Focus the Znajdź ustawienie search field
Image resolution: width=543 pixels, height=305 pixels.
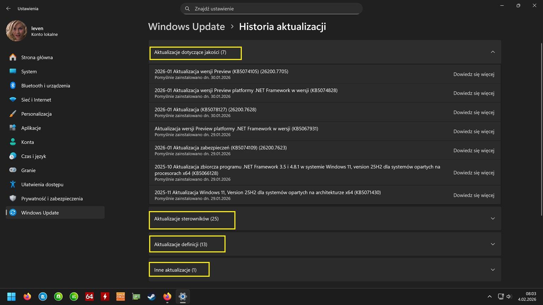click(x=271, y=9)
